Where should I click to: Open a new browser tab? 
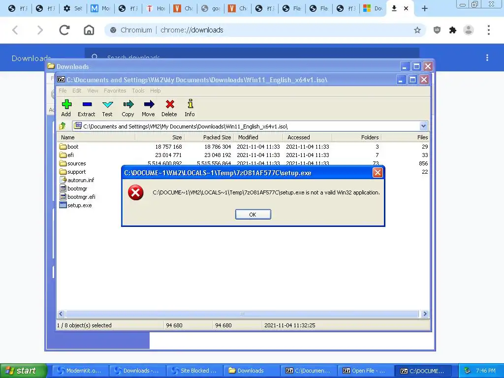point(425,8)
